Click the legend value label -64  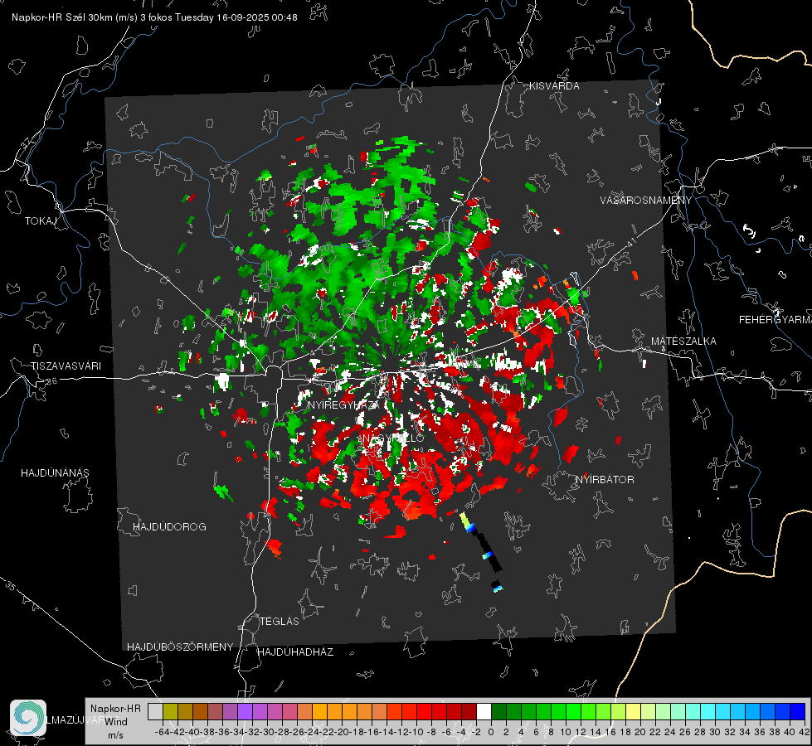tap(162, 732)
